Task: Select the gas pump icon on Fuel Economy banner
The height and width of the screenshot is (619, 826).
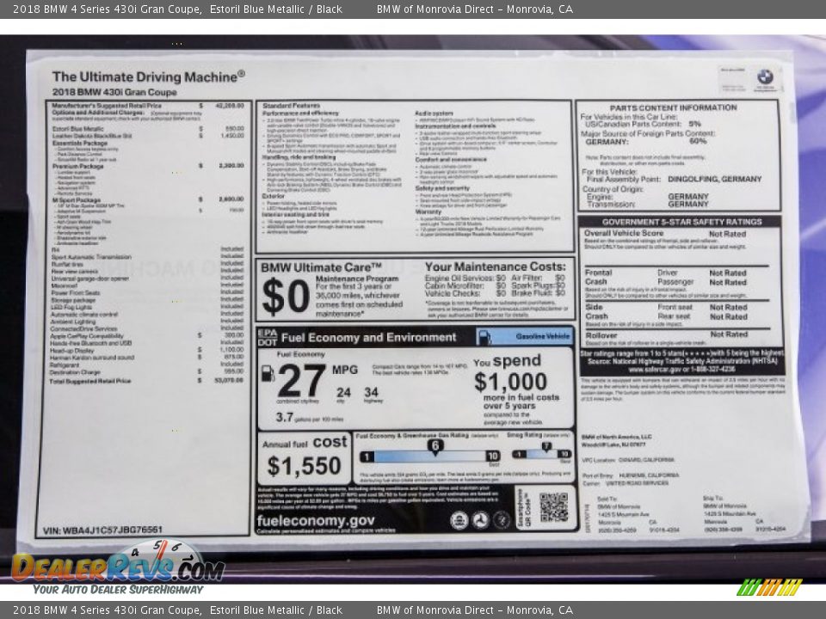Action: coord(485,337)
